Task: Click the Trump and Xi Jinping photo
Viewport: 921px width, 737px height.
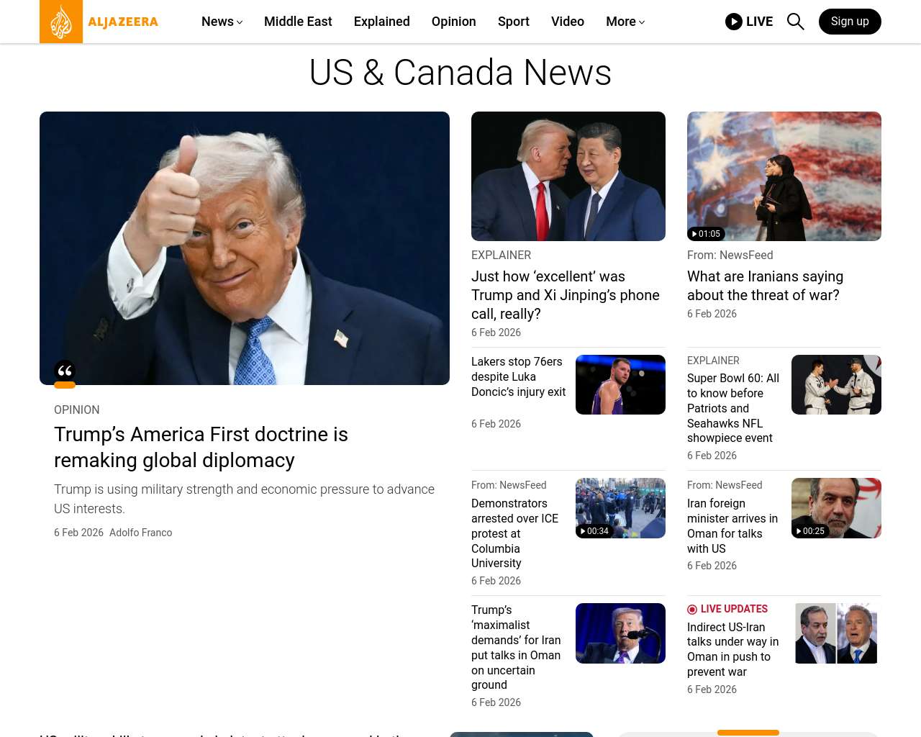Action: coord(568,176)
